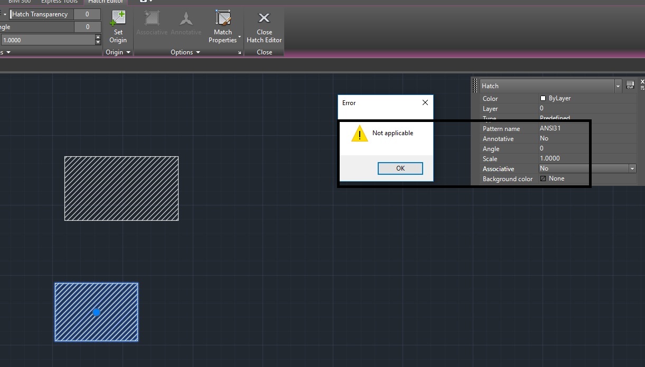Close the Properties palette with its X icon
645x367 pixels.
pos(642,82)
